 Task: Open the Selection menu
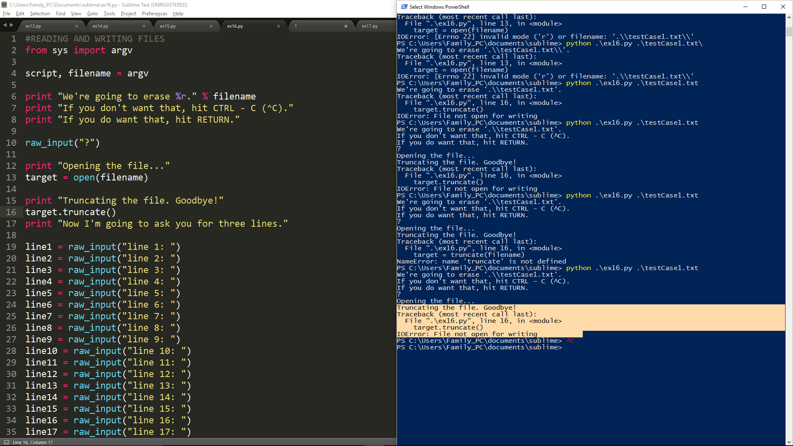click(40, 14)
